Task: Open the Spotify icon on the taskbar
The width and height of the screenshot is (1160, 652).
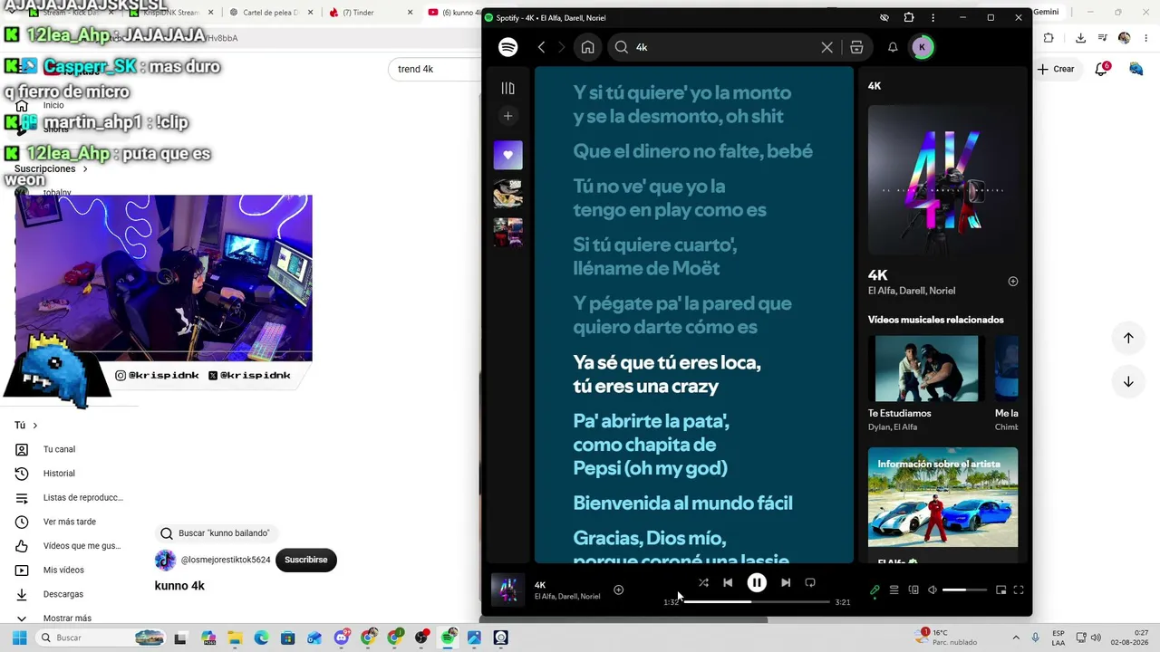Action: point(449,638)
